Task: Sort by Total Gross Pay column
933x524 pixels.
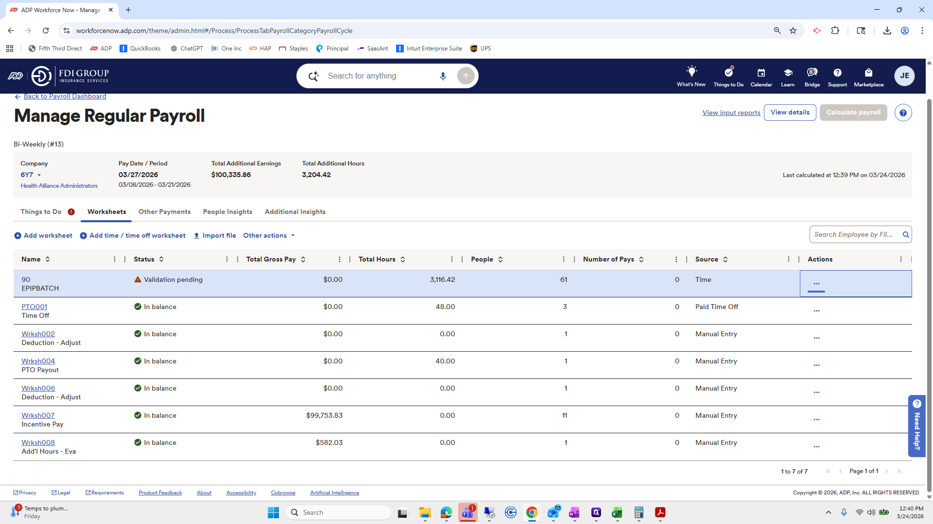Action: pyautogui.click(x=303, y=260)
